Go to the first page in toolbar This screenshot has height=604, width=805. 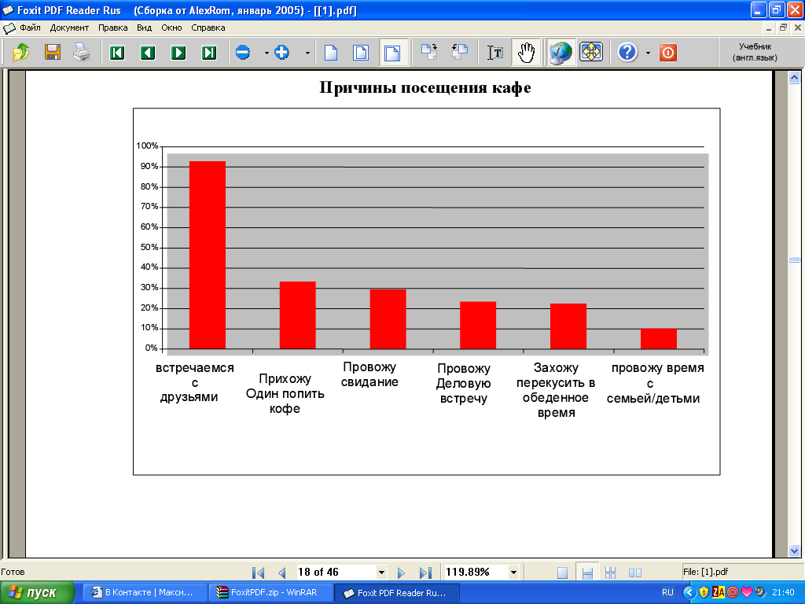117,53
